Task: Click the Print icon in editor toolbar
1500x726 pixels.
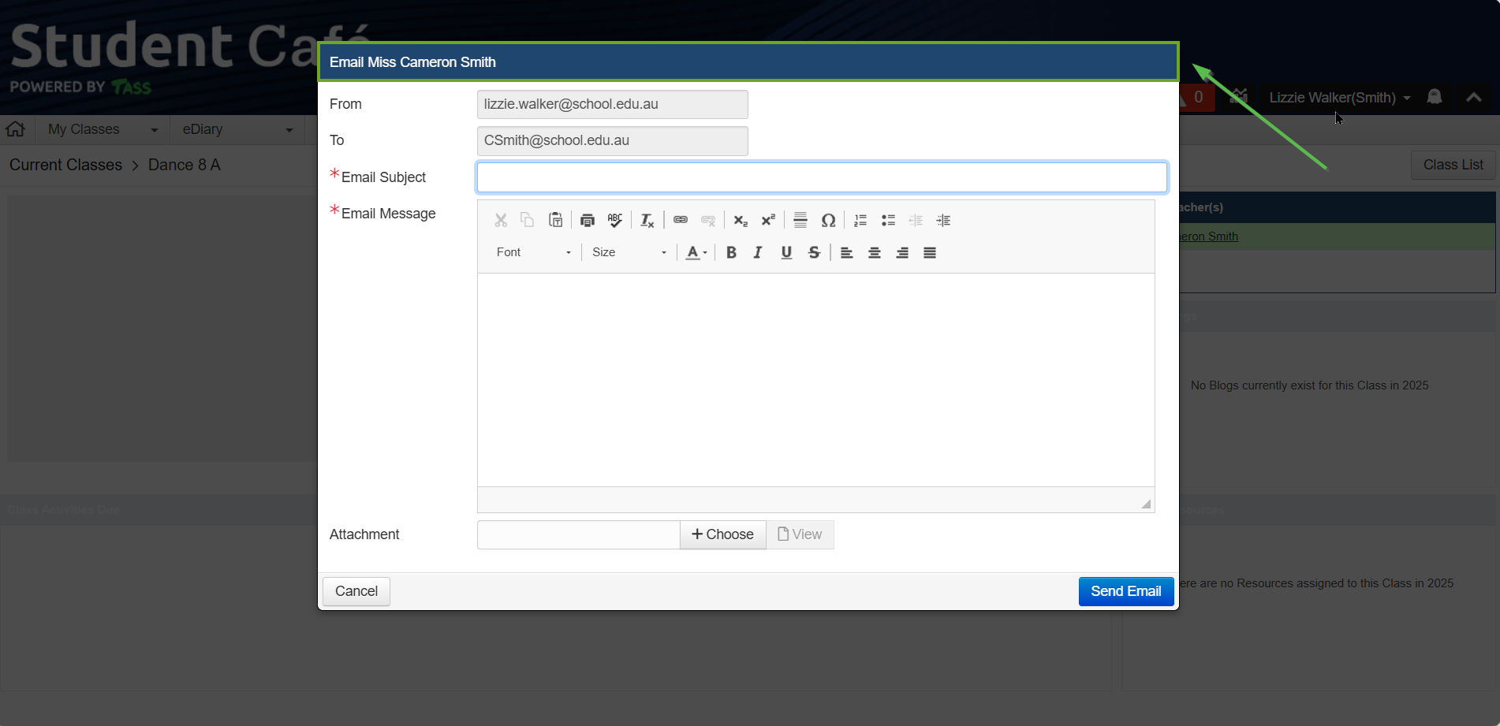Action: [x=587, y=221]
